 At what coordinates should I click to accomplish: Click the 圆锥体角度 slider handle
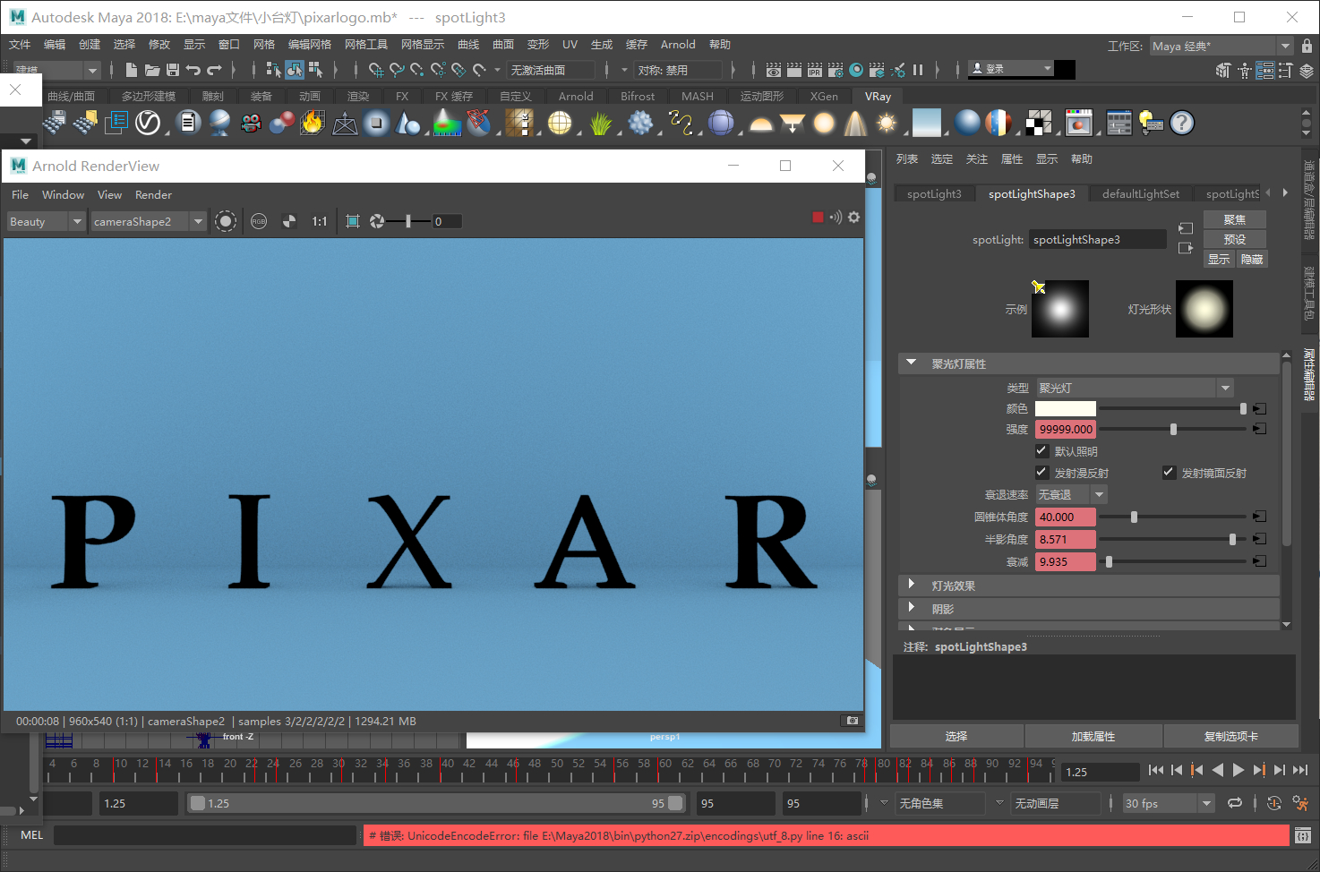tap(1135, 517)
